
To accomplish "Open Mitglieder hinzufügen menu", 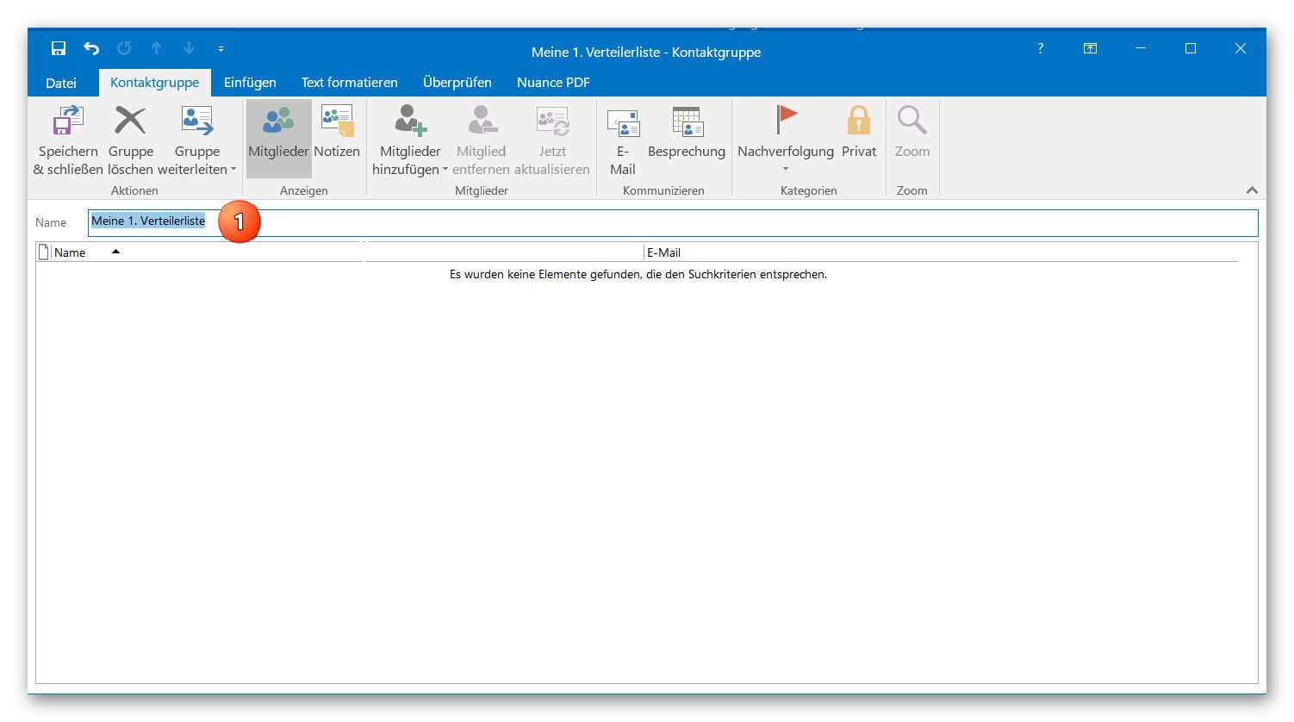I will click(410, 140).
